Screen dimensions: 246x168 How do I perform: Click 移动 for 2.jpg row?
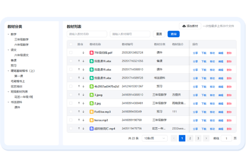212,103
